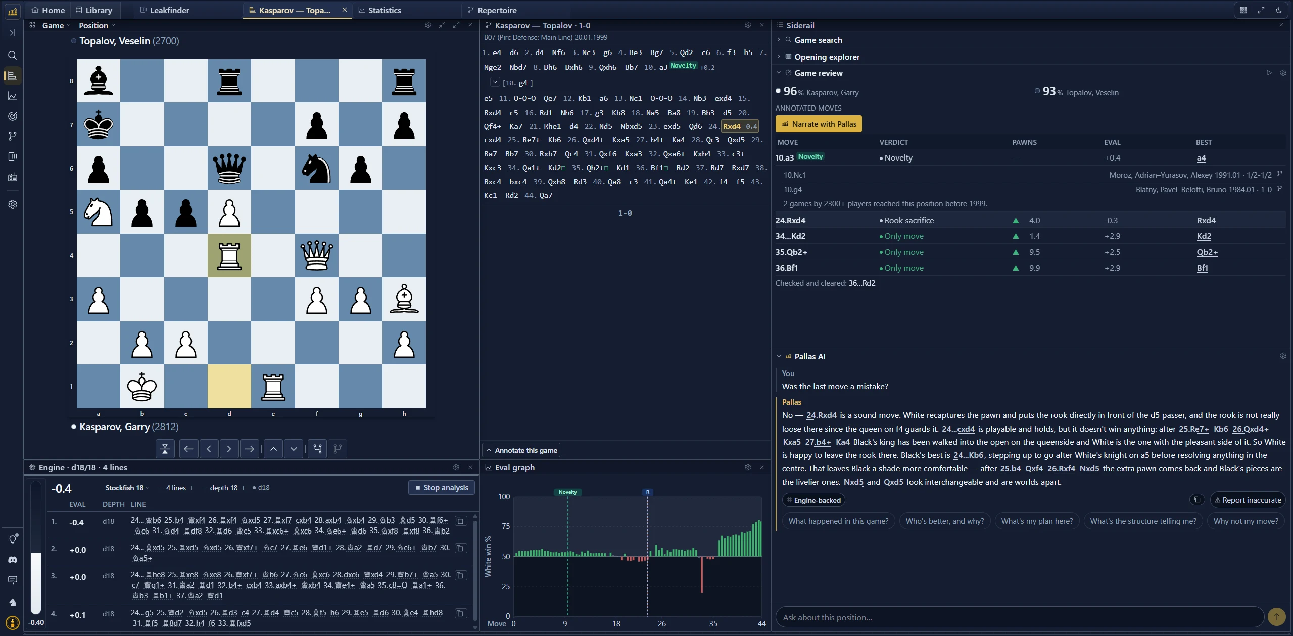Expand the Opening explorer section

point(827,57)
